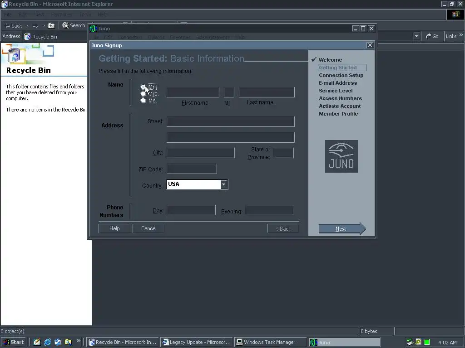
Task: Click the Street address first line field
Action: point(230,121)
